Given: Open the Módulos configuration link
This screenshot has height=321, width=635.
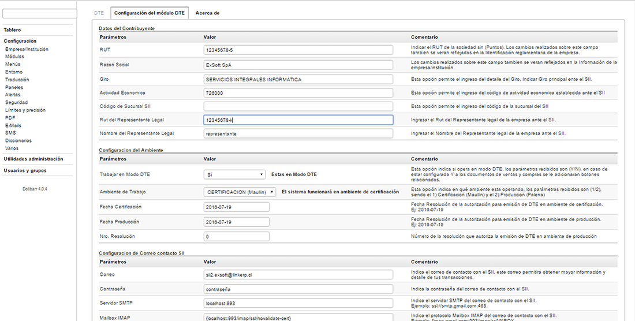Looking at the screenshot, I should pyautogui.click(x=14, y=57).
